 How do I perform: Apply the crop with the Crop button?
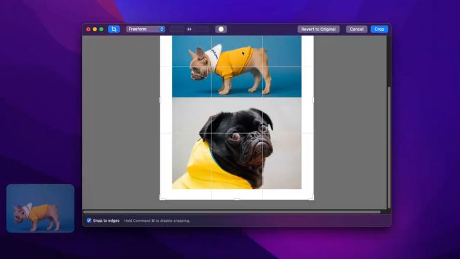click(379, 29)
